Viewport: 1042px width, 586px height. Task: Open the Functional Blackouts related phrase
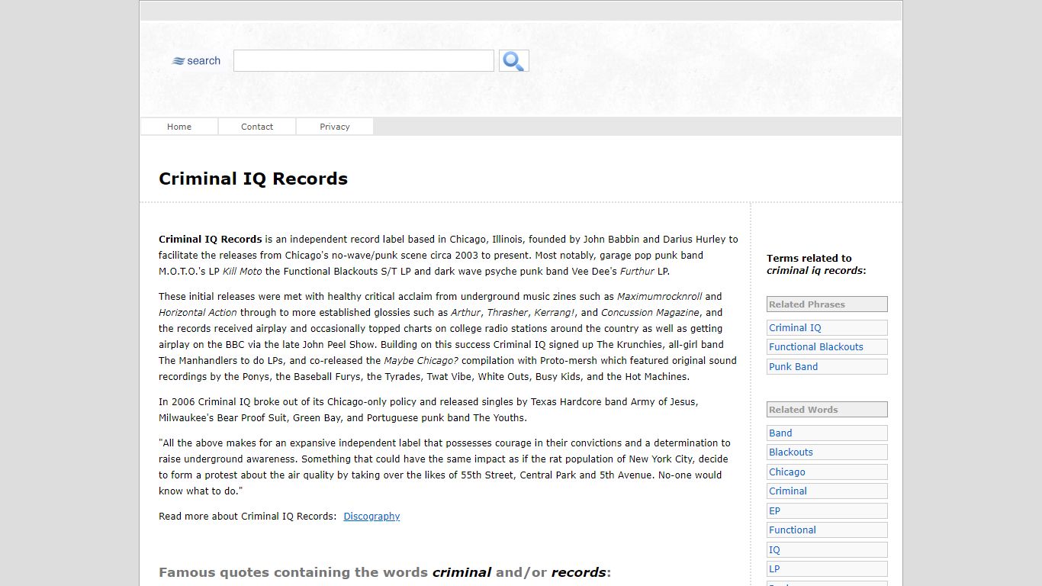pos(827,347)
